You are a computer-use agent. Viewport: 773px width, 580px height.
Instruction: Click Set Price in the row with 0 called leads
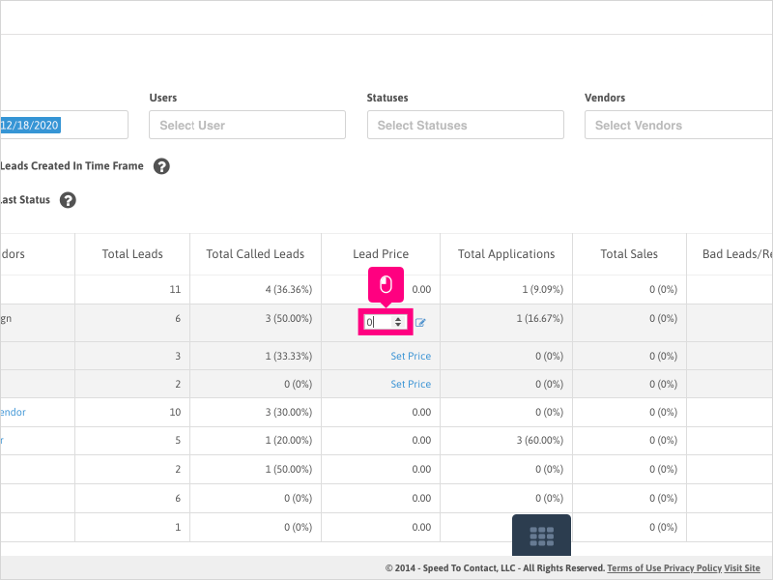pyautogui.click(x=411, y=384)
